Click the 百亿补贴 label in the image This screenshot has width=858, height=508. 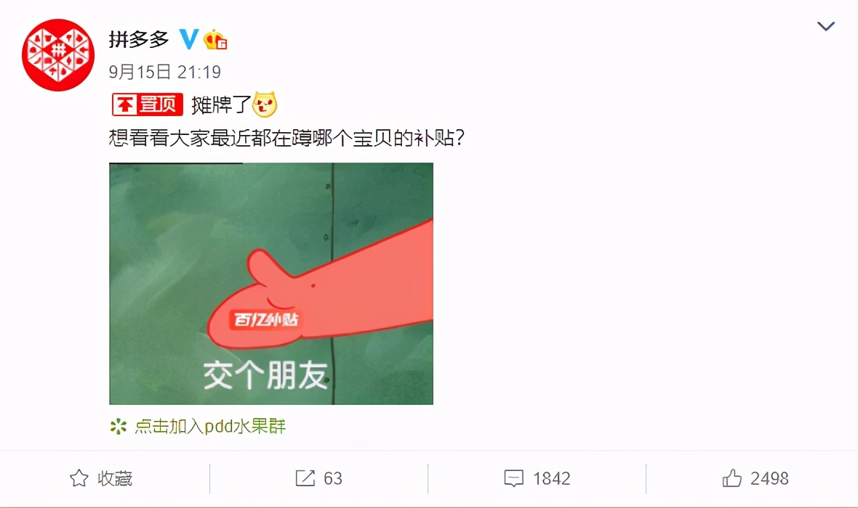[266, 319]
